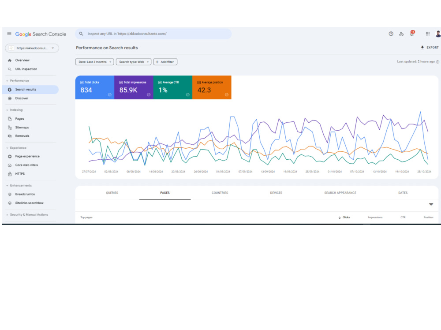Click the table filter rows icon
This screenshot has width=441, height=330.
[x=431, y=205]
